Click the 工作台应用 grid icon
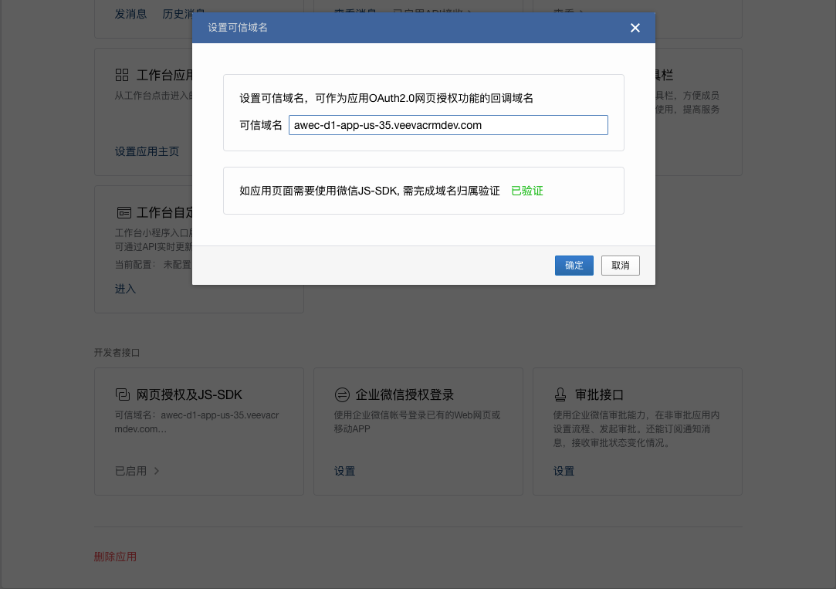This screenshot has width=836, height=589. coord(122,75)
